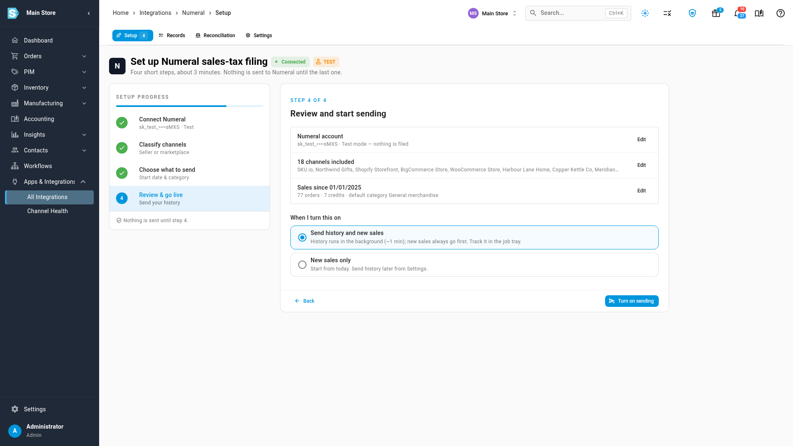Click the Search input field

point(578,13)
